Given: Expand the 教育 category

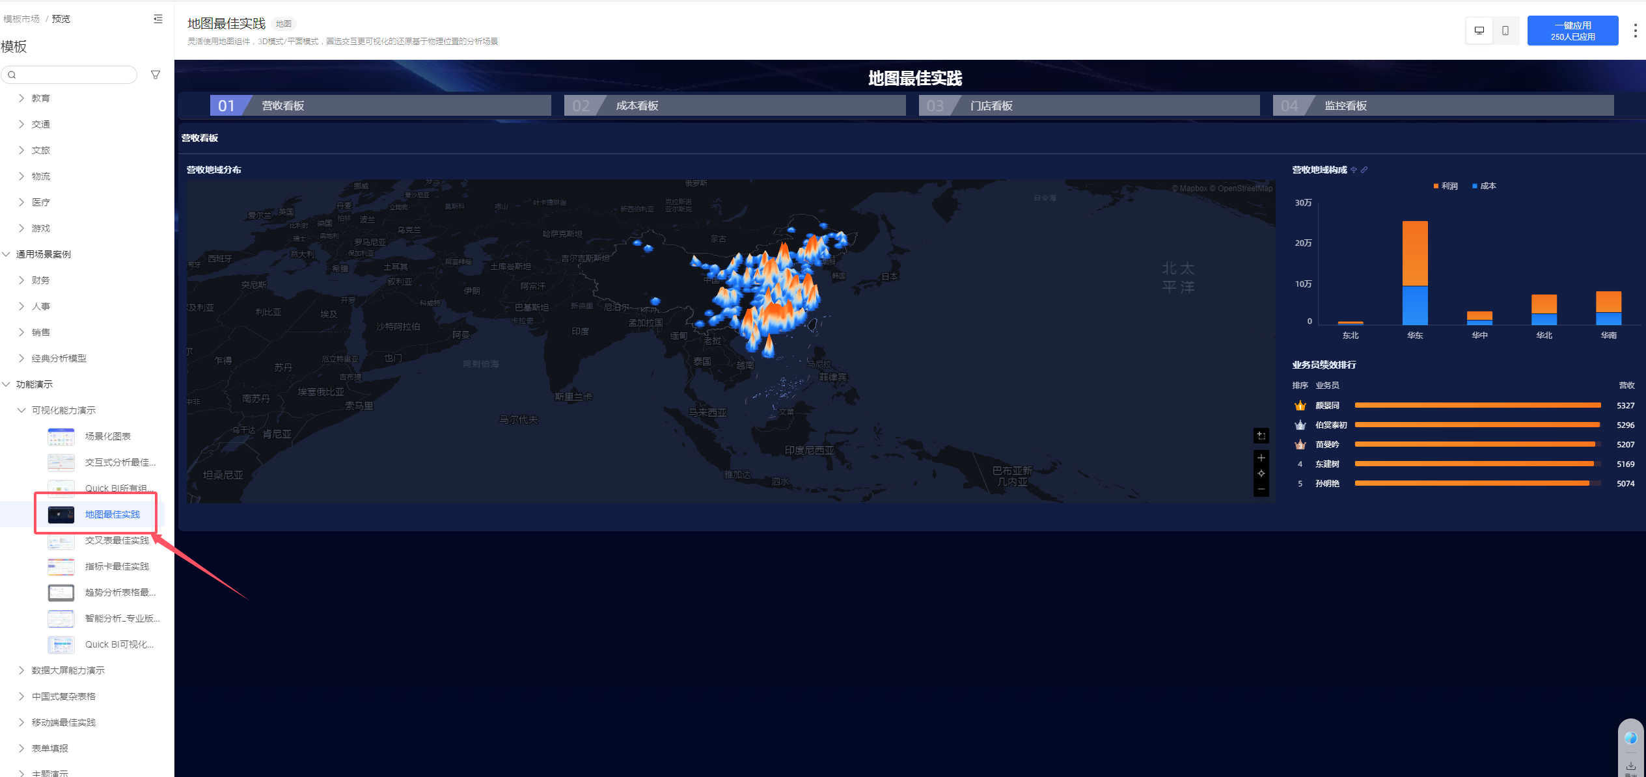Looking at the screenshot, I should point(40,98).
